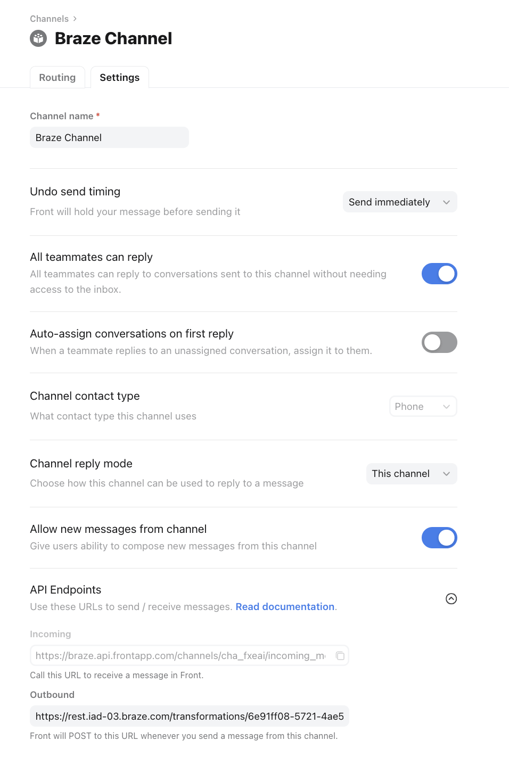
Task: Select the Settings tab
Action: 120,78
